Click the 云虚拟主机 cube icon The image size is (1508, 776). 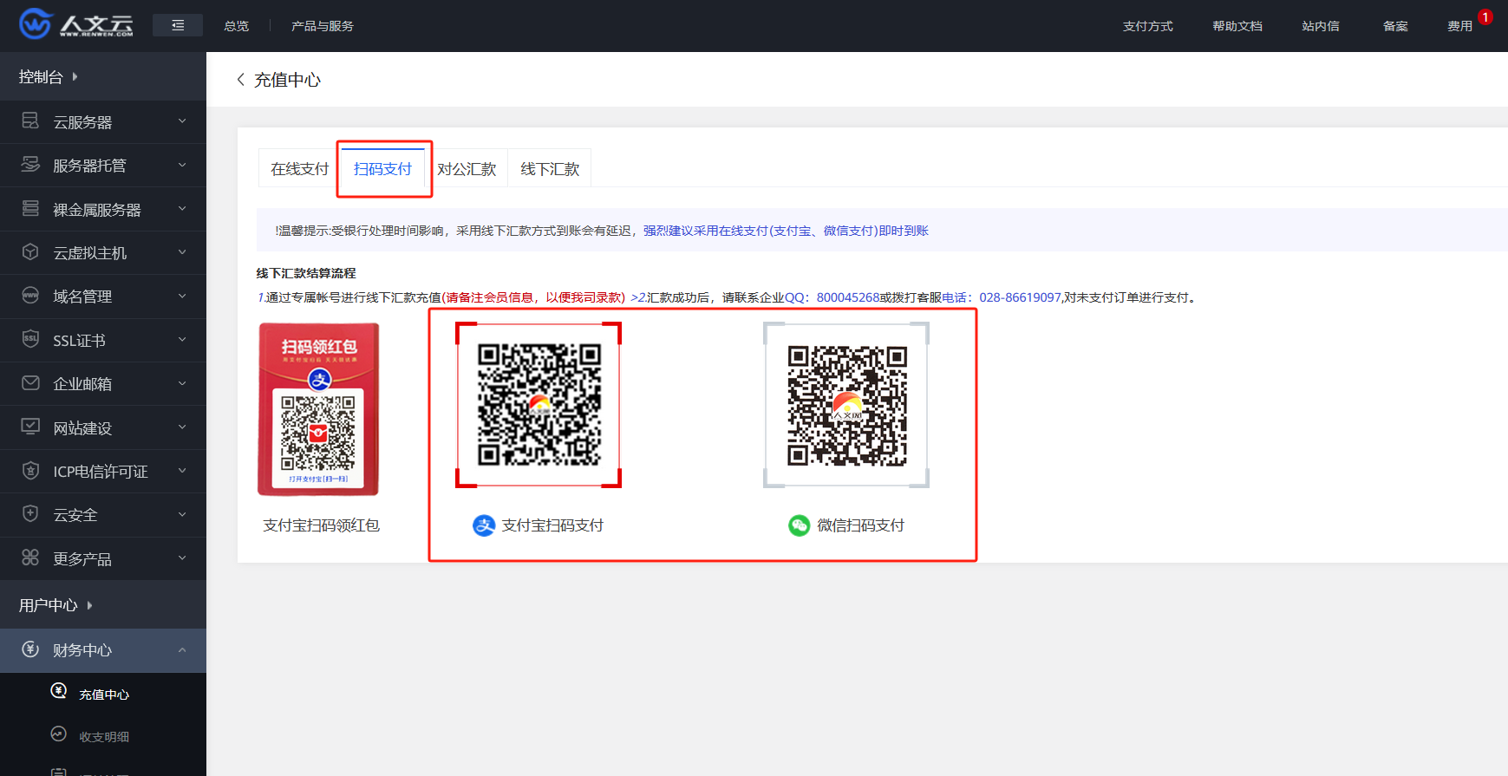[x=30, y=251]
